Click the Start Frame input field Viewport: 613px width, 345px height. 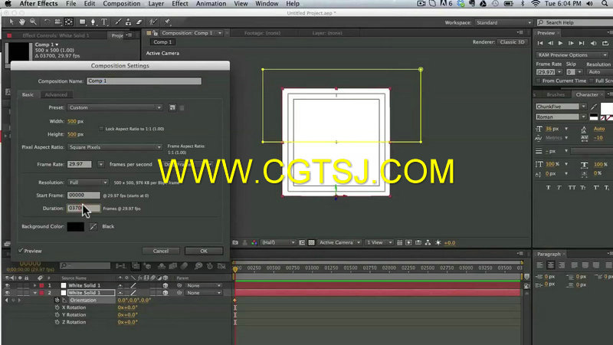pos(84,195)
